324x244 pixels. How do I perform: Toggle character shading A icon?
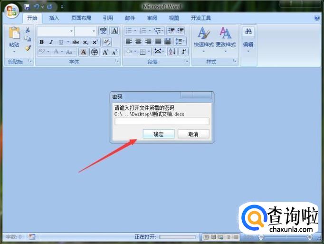point(83,52)
